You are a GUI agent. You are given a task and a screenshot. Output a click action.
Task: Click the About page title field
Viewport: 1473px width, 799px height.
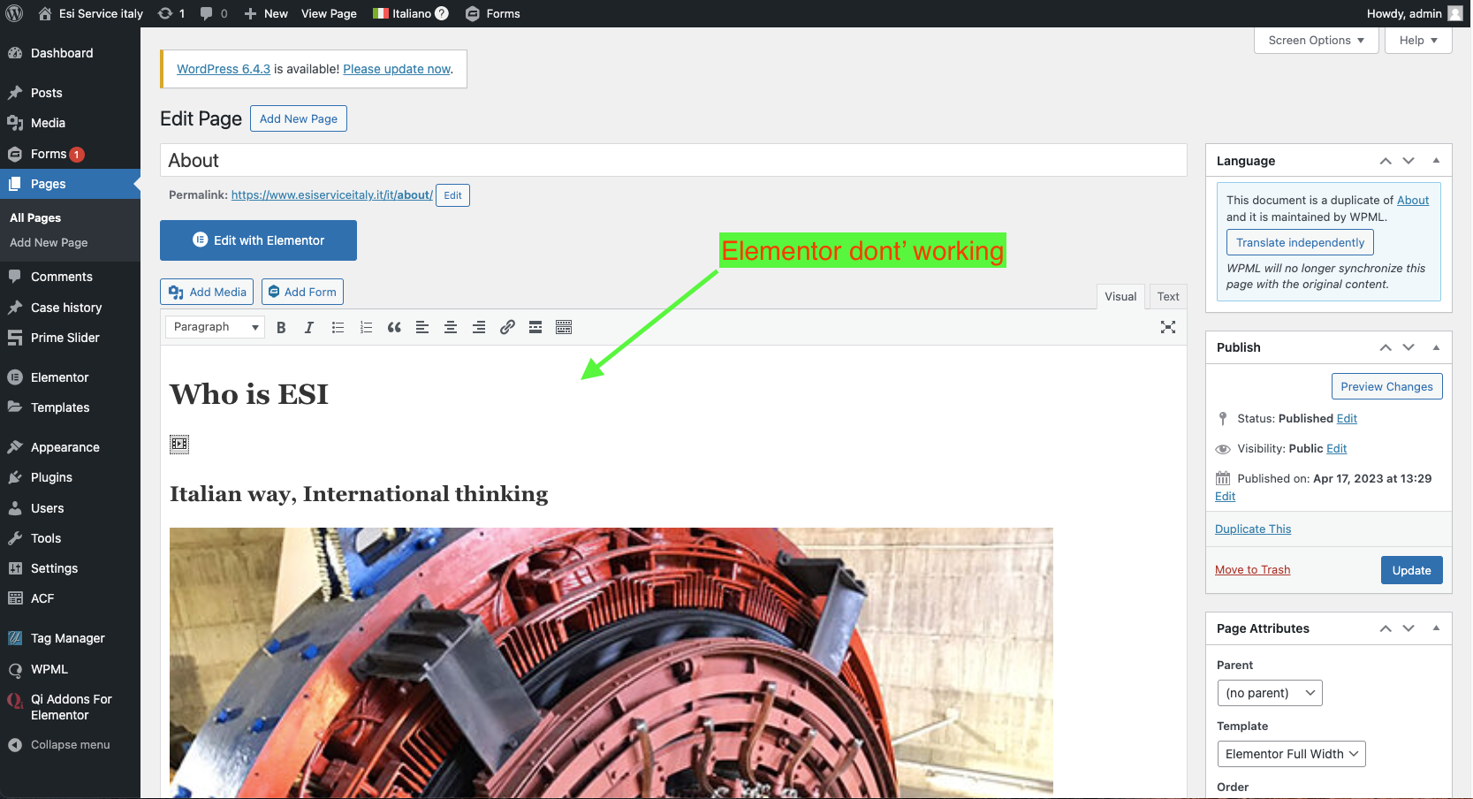tap(672, 161)
